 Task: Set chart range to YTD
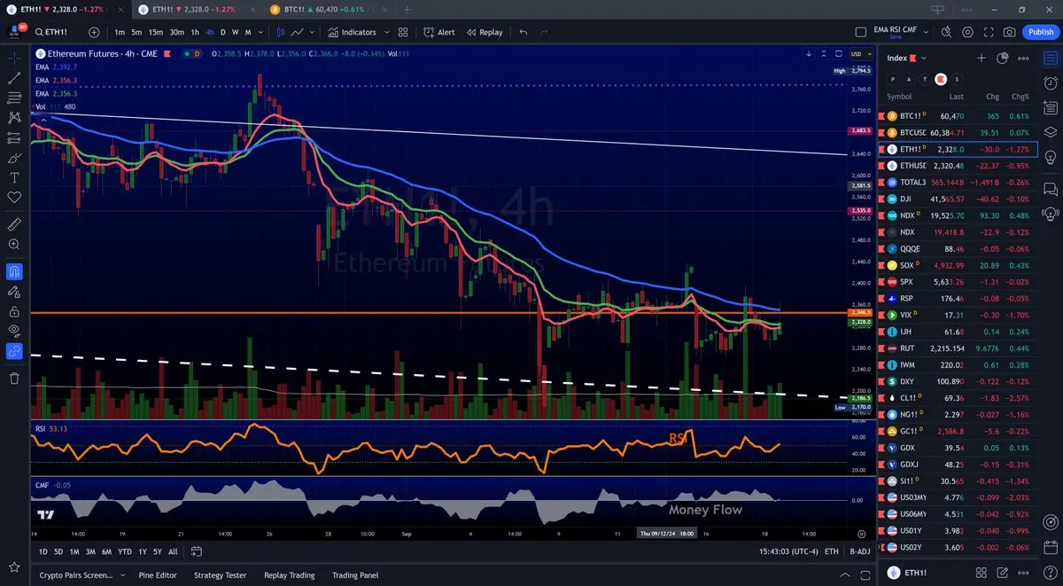click(125, 551)
